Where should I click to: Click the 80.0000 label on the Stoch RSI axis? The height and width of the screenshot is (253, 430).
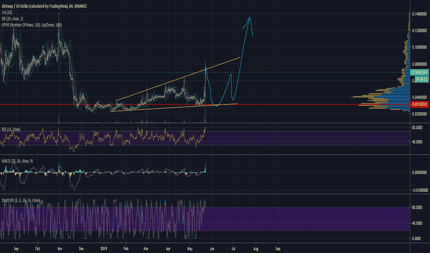point(417,207)
